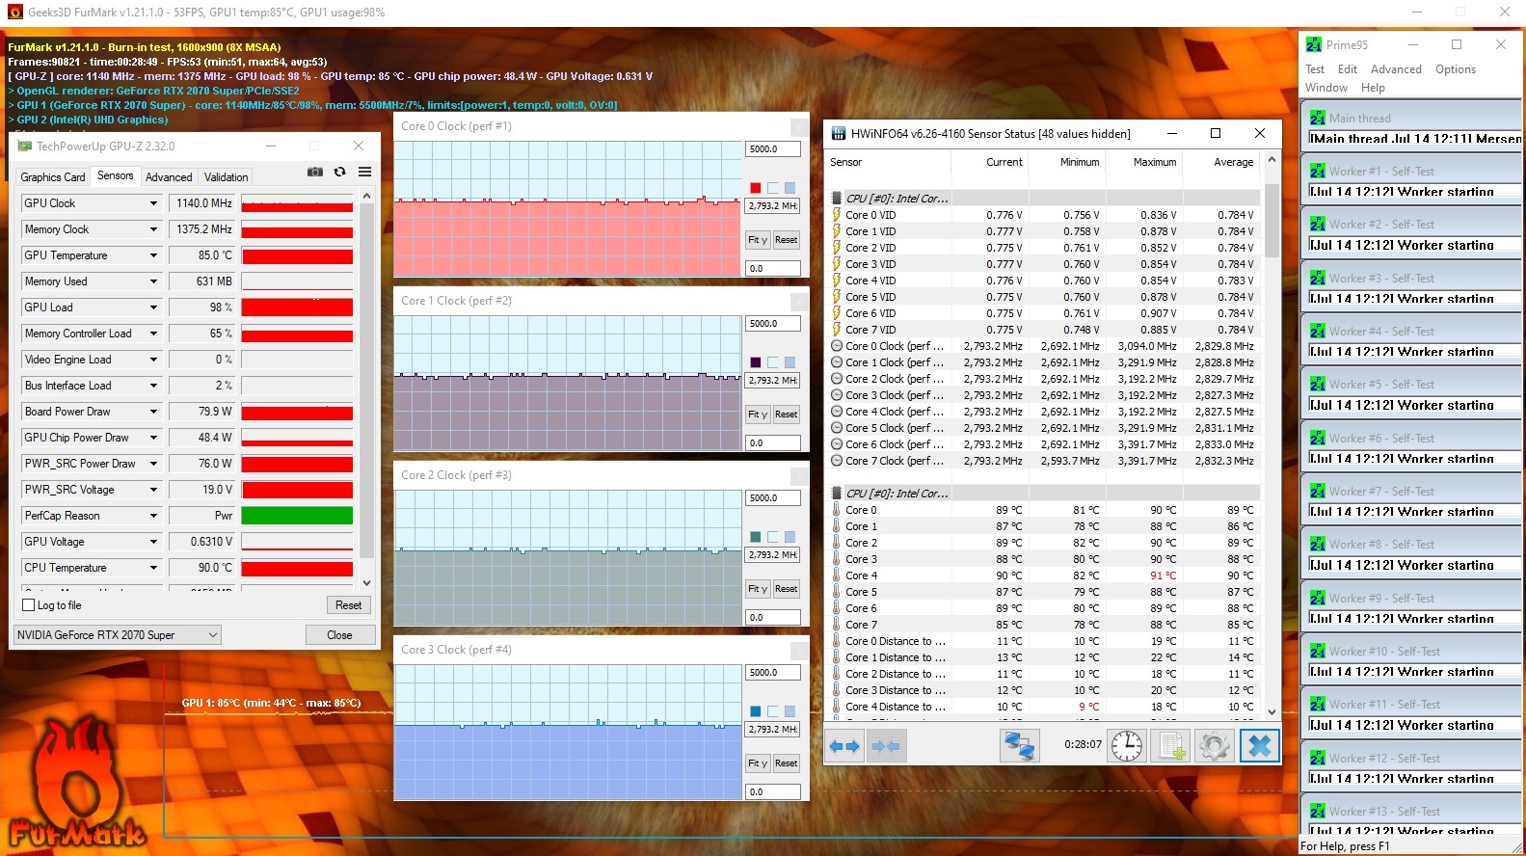Image resolution: width=1526 pixels, height=856 pixels.
Task: Open the GPU Clock sensor dropdown
Action: (x=153, y=203)
